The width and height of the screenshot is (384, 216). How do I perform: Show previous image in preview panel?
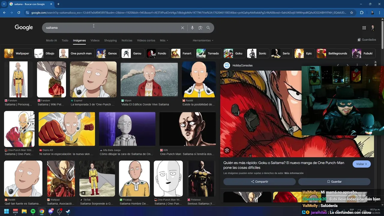[338, 65]
